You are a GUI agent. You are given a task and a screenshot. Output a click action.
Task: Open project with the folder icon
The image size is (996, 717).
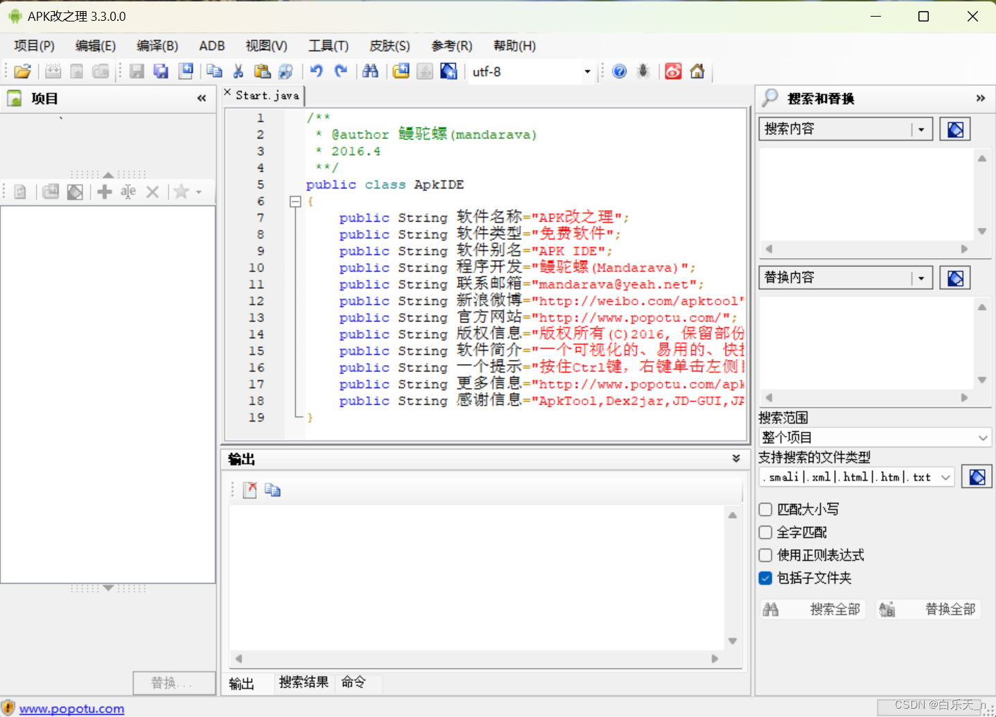23,71
